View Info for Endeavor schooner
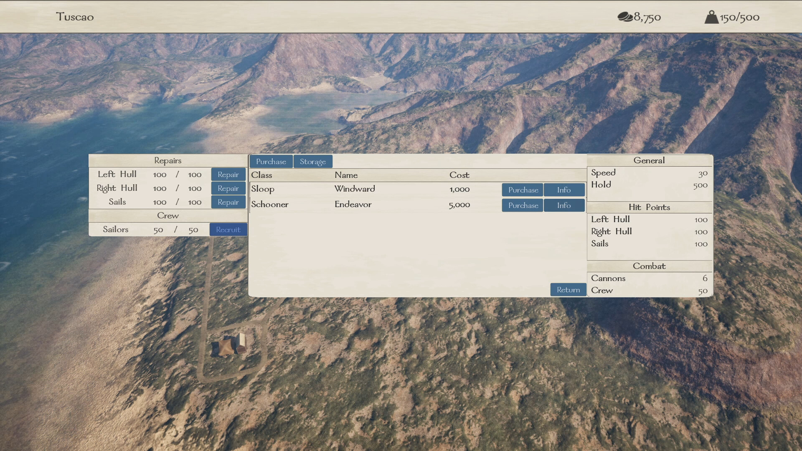This screenshot has width=802, height=451. (563, 205)
